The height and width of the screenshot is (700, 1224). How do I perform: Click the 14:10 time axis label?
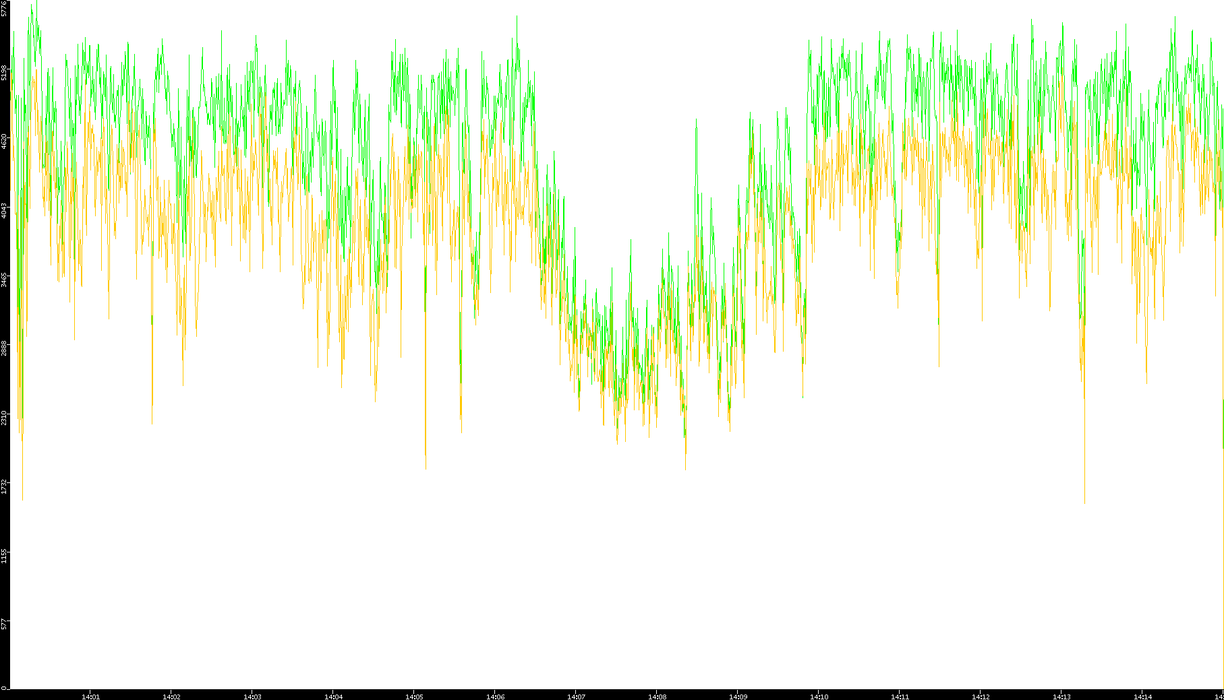pyautogui.click(x=819, y=697)
